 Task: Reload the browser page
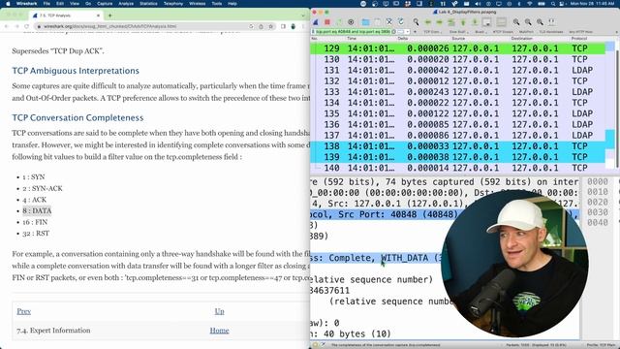click(26, 26)
